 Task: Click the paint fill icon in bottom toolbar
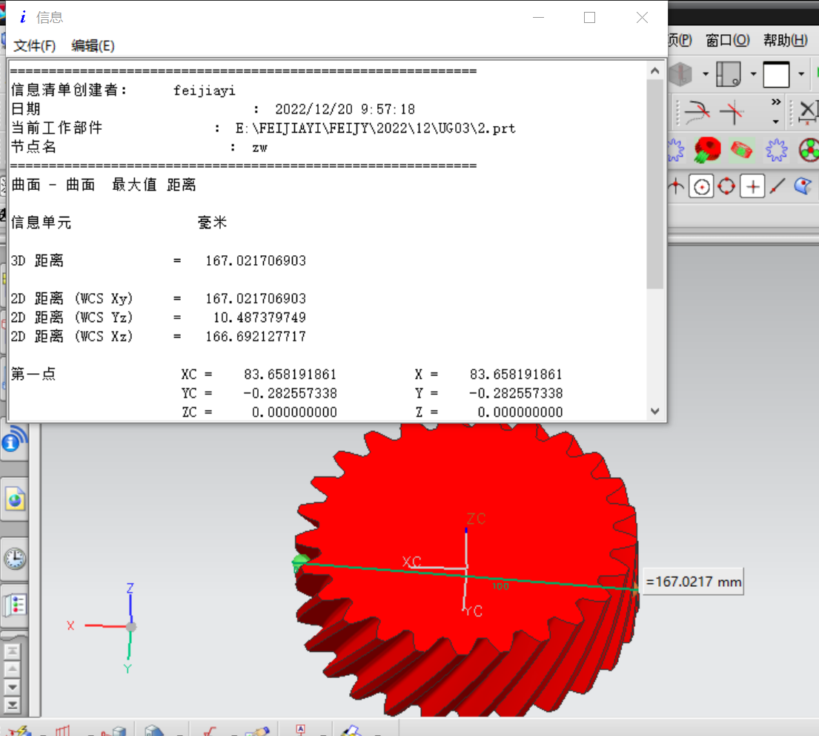coord(351,730)
